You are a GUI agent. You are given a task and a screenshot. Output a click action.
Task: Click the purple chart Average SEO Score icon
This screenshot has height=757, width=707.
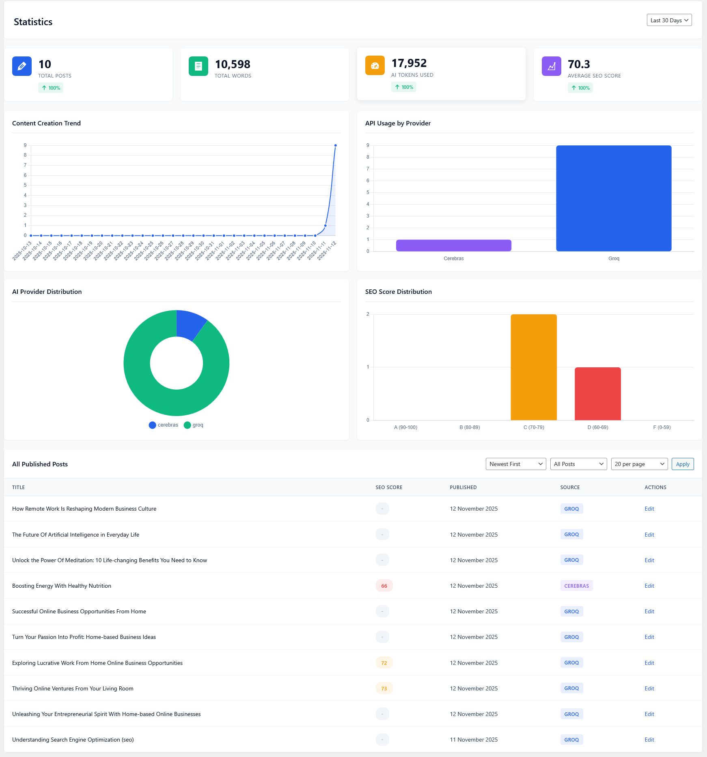551,66
